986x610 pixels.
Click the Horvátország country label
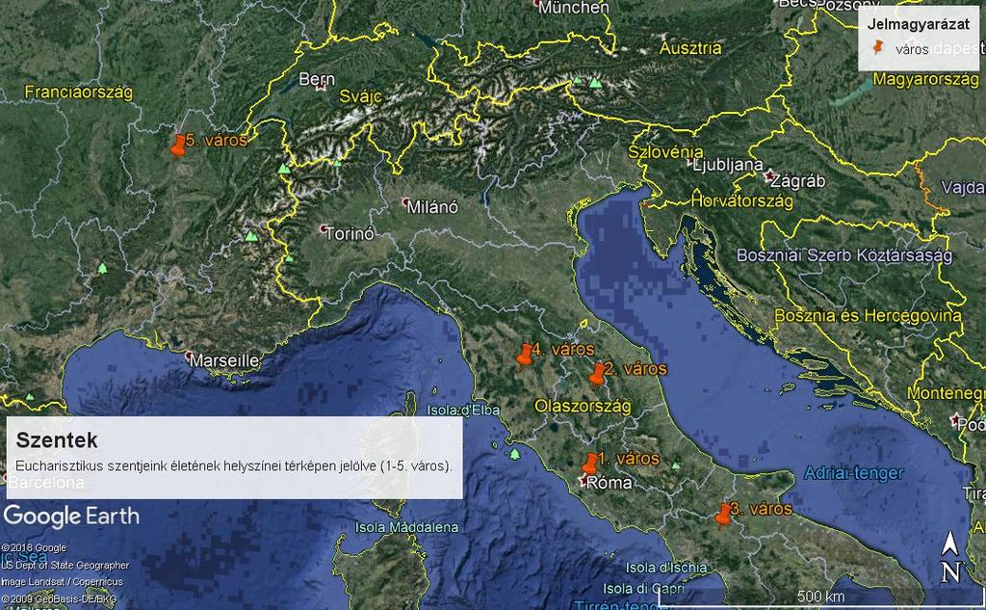[742, 201]
